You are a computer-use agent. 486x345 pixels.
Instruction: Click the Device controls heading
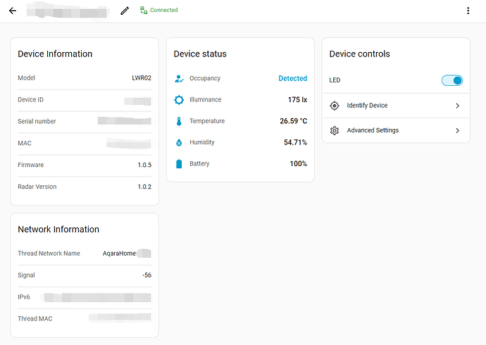click(x=359, y=54)
